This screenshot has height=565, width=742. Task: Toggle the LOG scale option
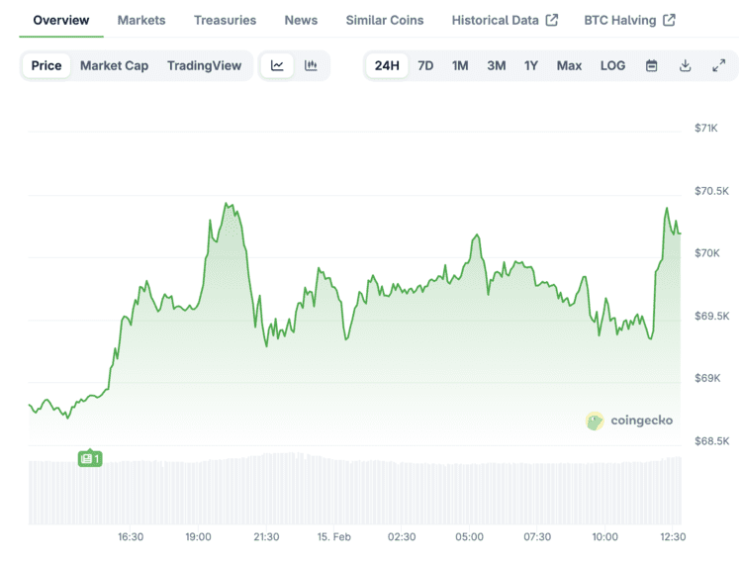point(612,66)
